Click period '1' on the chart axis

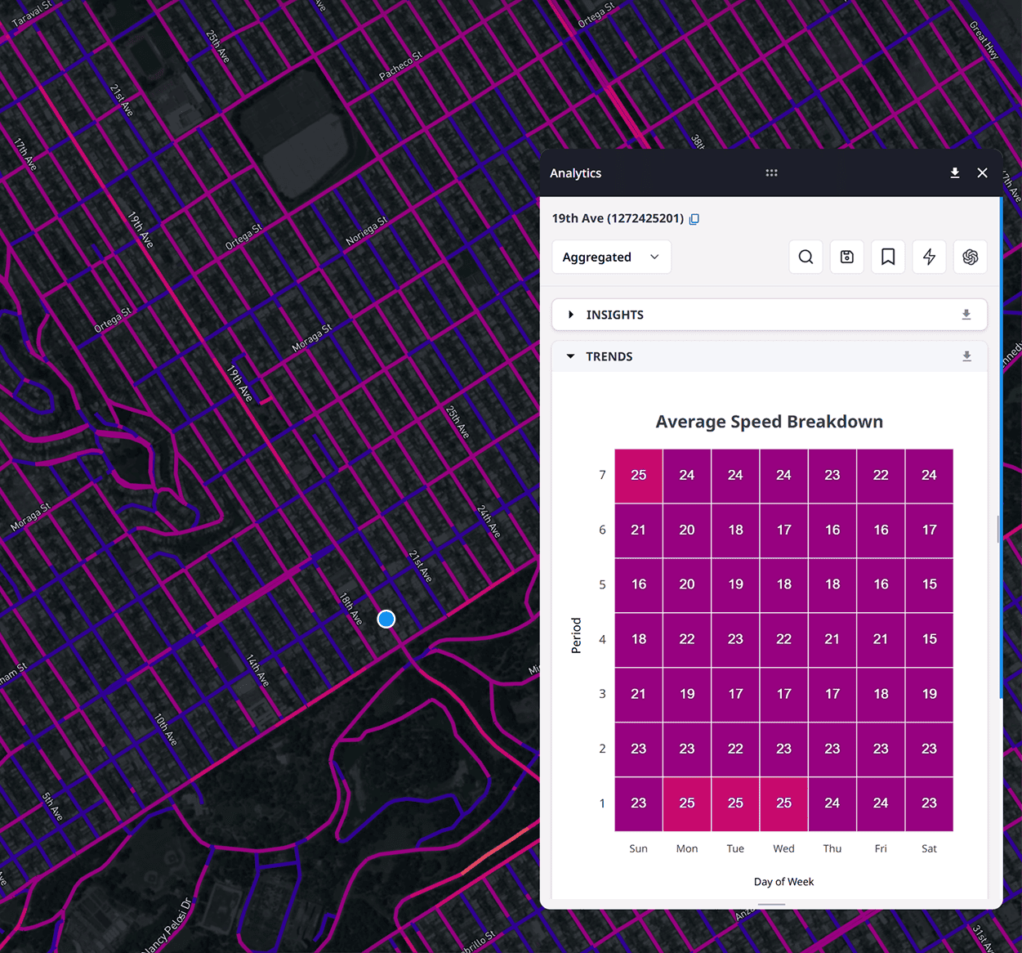point(603,803)
